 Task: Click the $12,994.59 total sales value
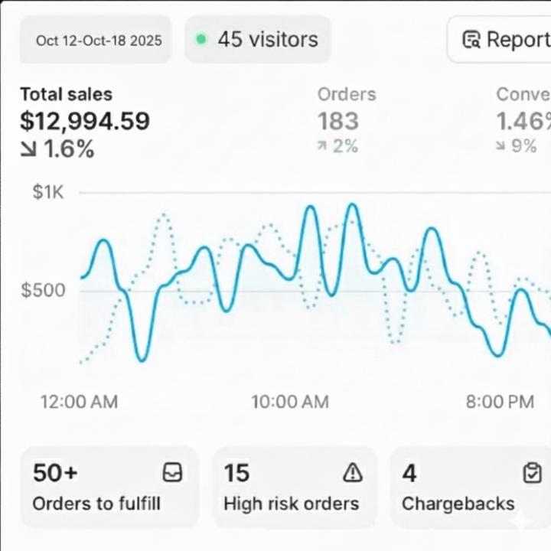pos(85,122)
